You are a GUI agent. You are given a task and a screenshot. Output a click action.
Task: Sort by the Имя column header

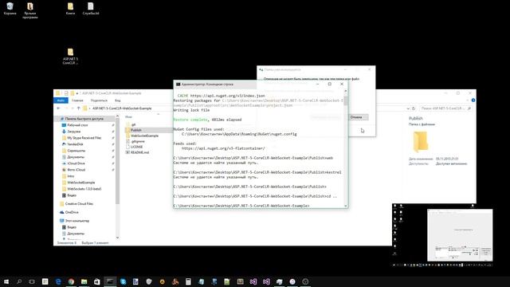(x=128, y=117)
